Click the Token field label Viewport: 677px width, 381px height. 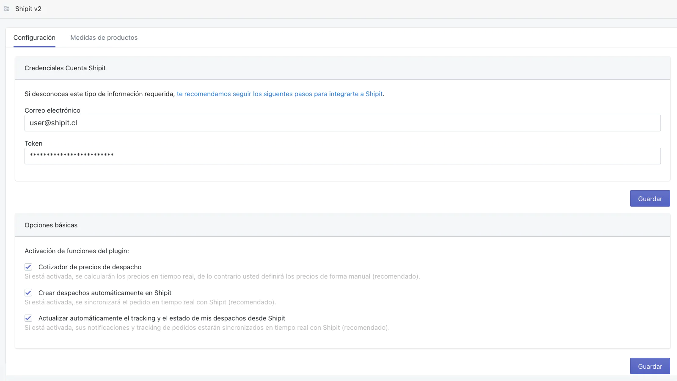(x=33, y=144)
